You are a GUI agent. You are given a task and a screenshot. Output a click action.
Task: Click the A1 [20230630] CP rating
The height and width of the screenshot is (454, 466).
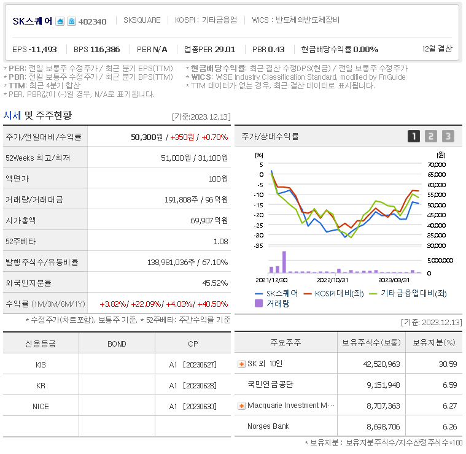(x=193, y=407)
